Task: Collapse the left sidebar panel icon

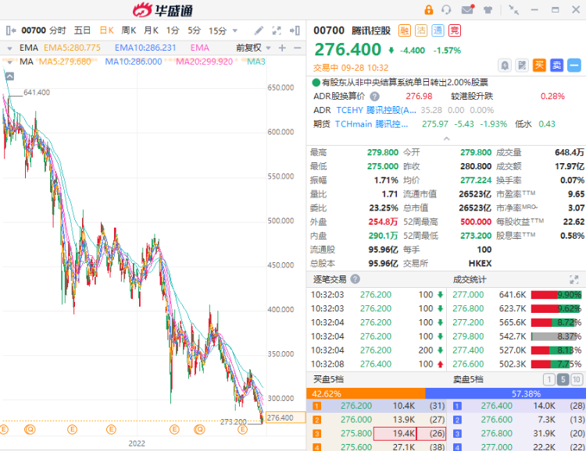Action: pos(11,30)
